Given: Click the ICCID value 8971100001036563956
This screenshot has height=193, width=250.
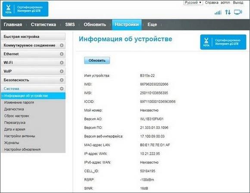Looking at the screenshot, I should tap(158, 101).
